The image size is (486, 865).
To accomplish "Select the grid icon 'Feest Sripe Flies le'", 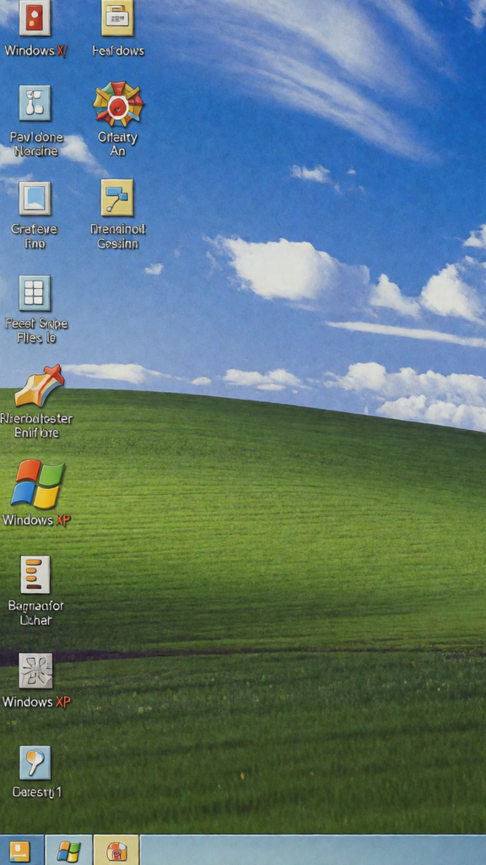I will pyautogui.click(x=35, y=293).
